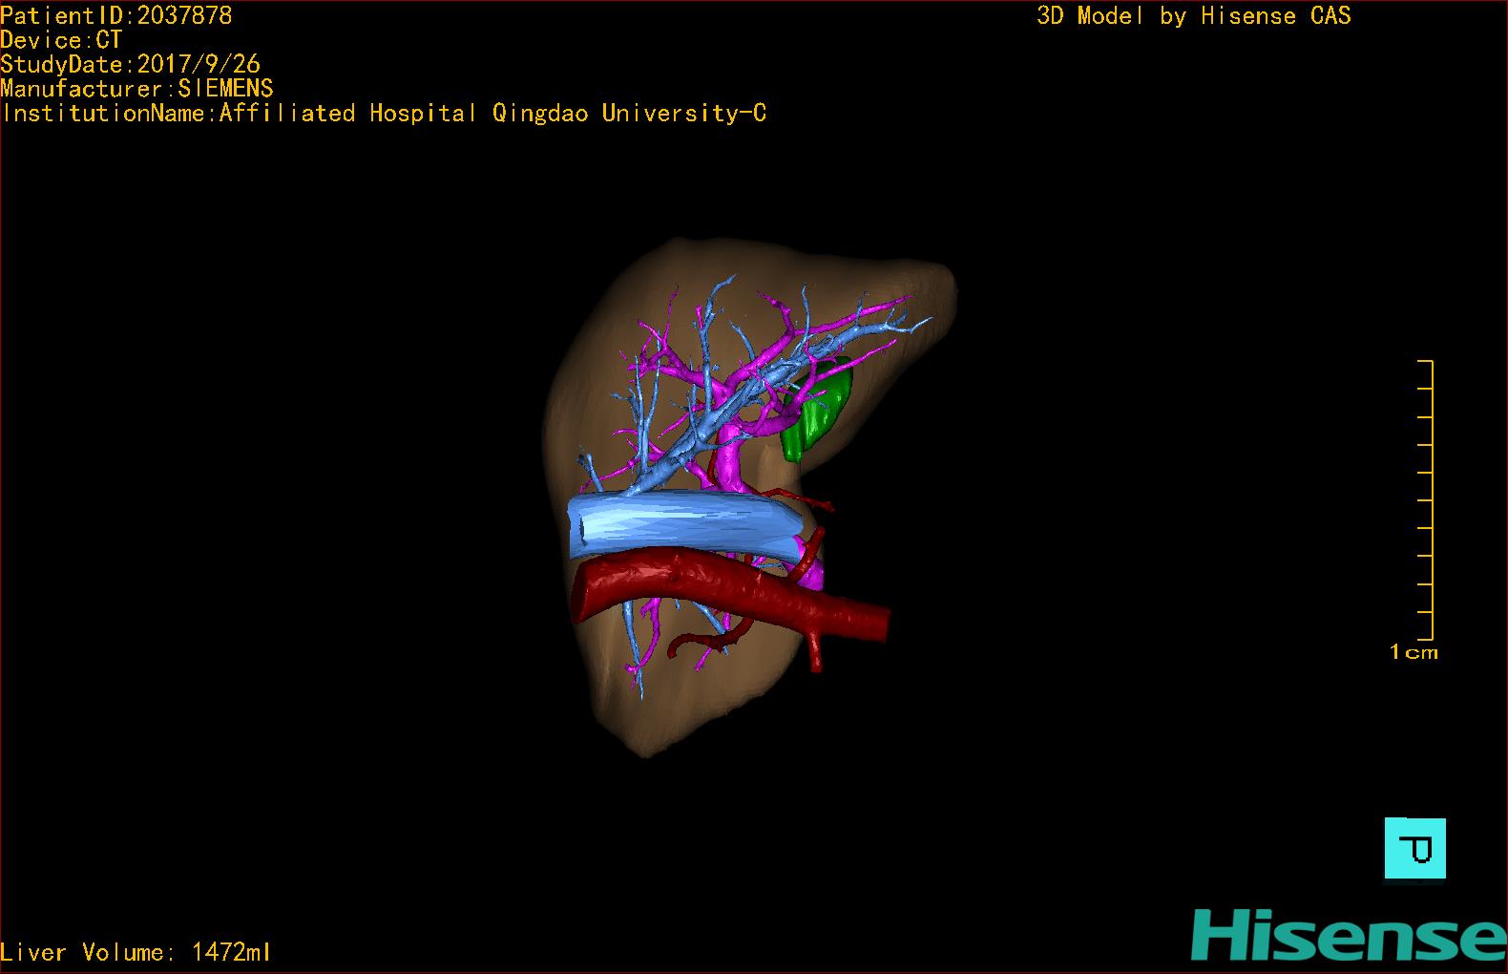
Task: Click the PatientID:2037878 text
Action: (x=116, y=15)
